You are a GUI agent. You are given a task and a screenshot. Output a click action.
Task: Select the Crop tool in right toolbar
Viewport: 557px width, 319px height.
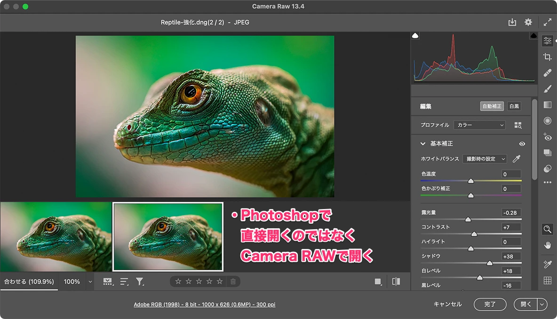(547, 57)
